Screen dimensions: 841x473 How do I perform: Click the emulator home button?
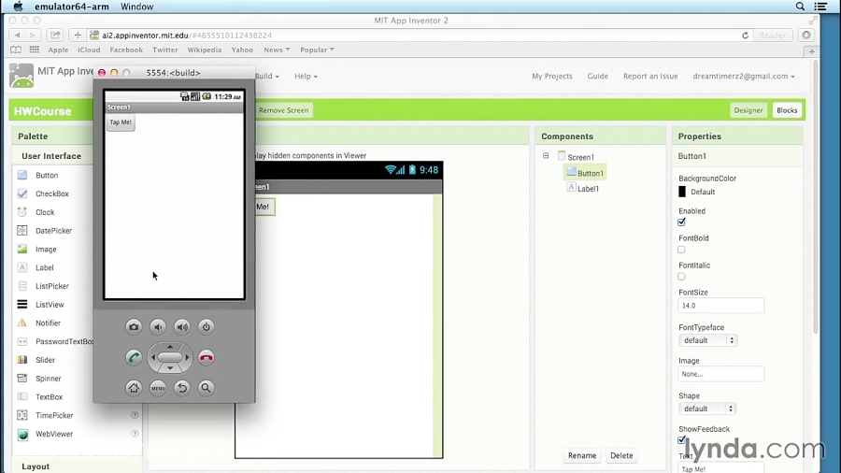(x=134, y=388)
